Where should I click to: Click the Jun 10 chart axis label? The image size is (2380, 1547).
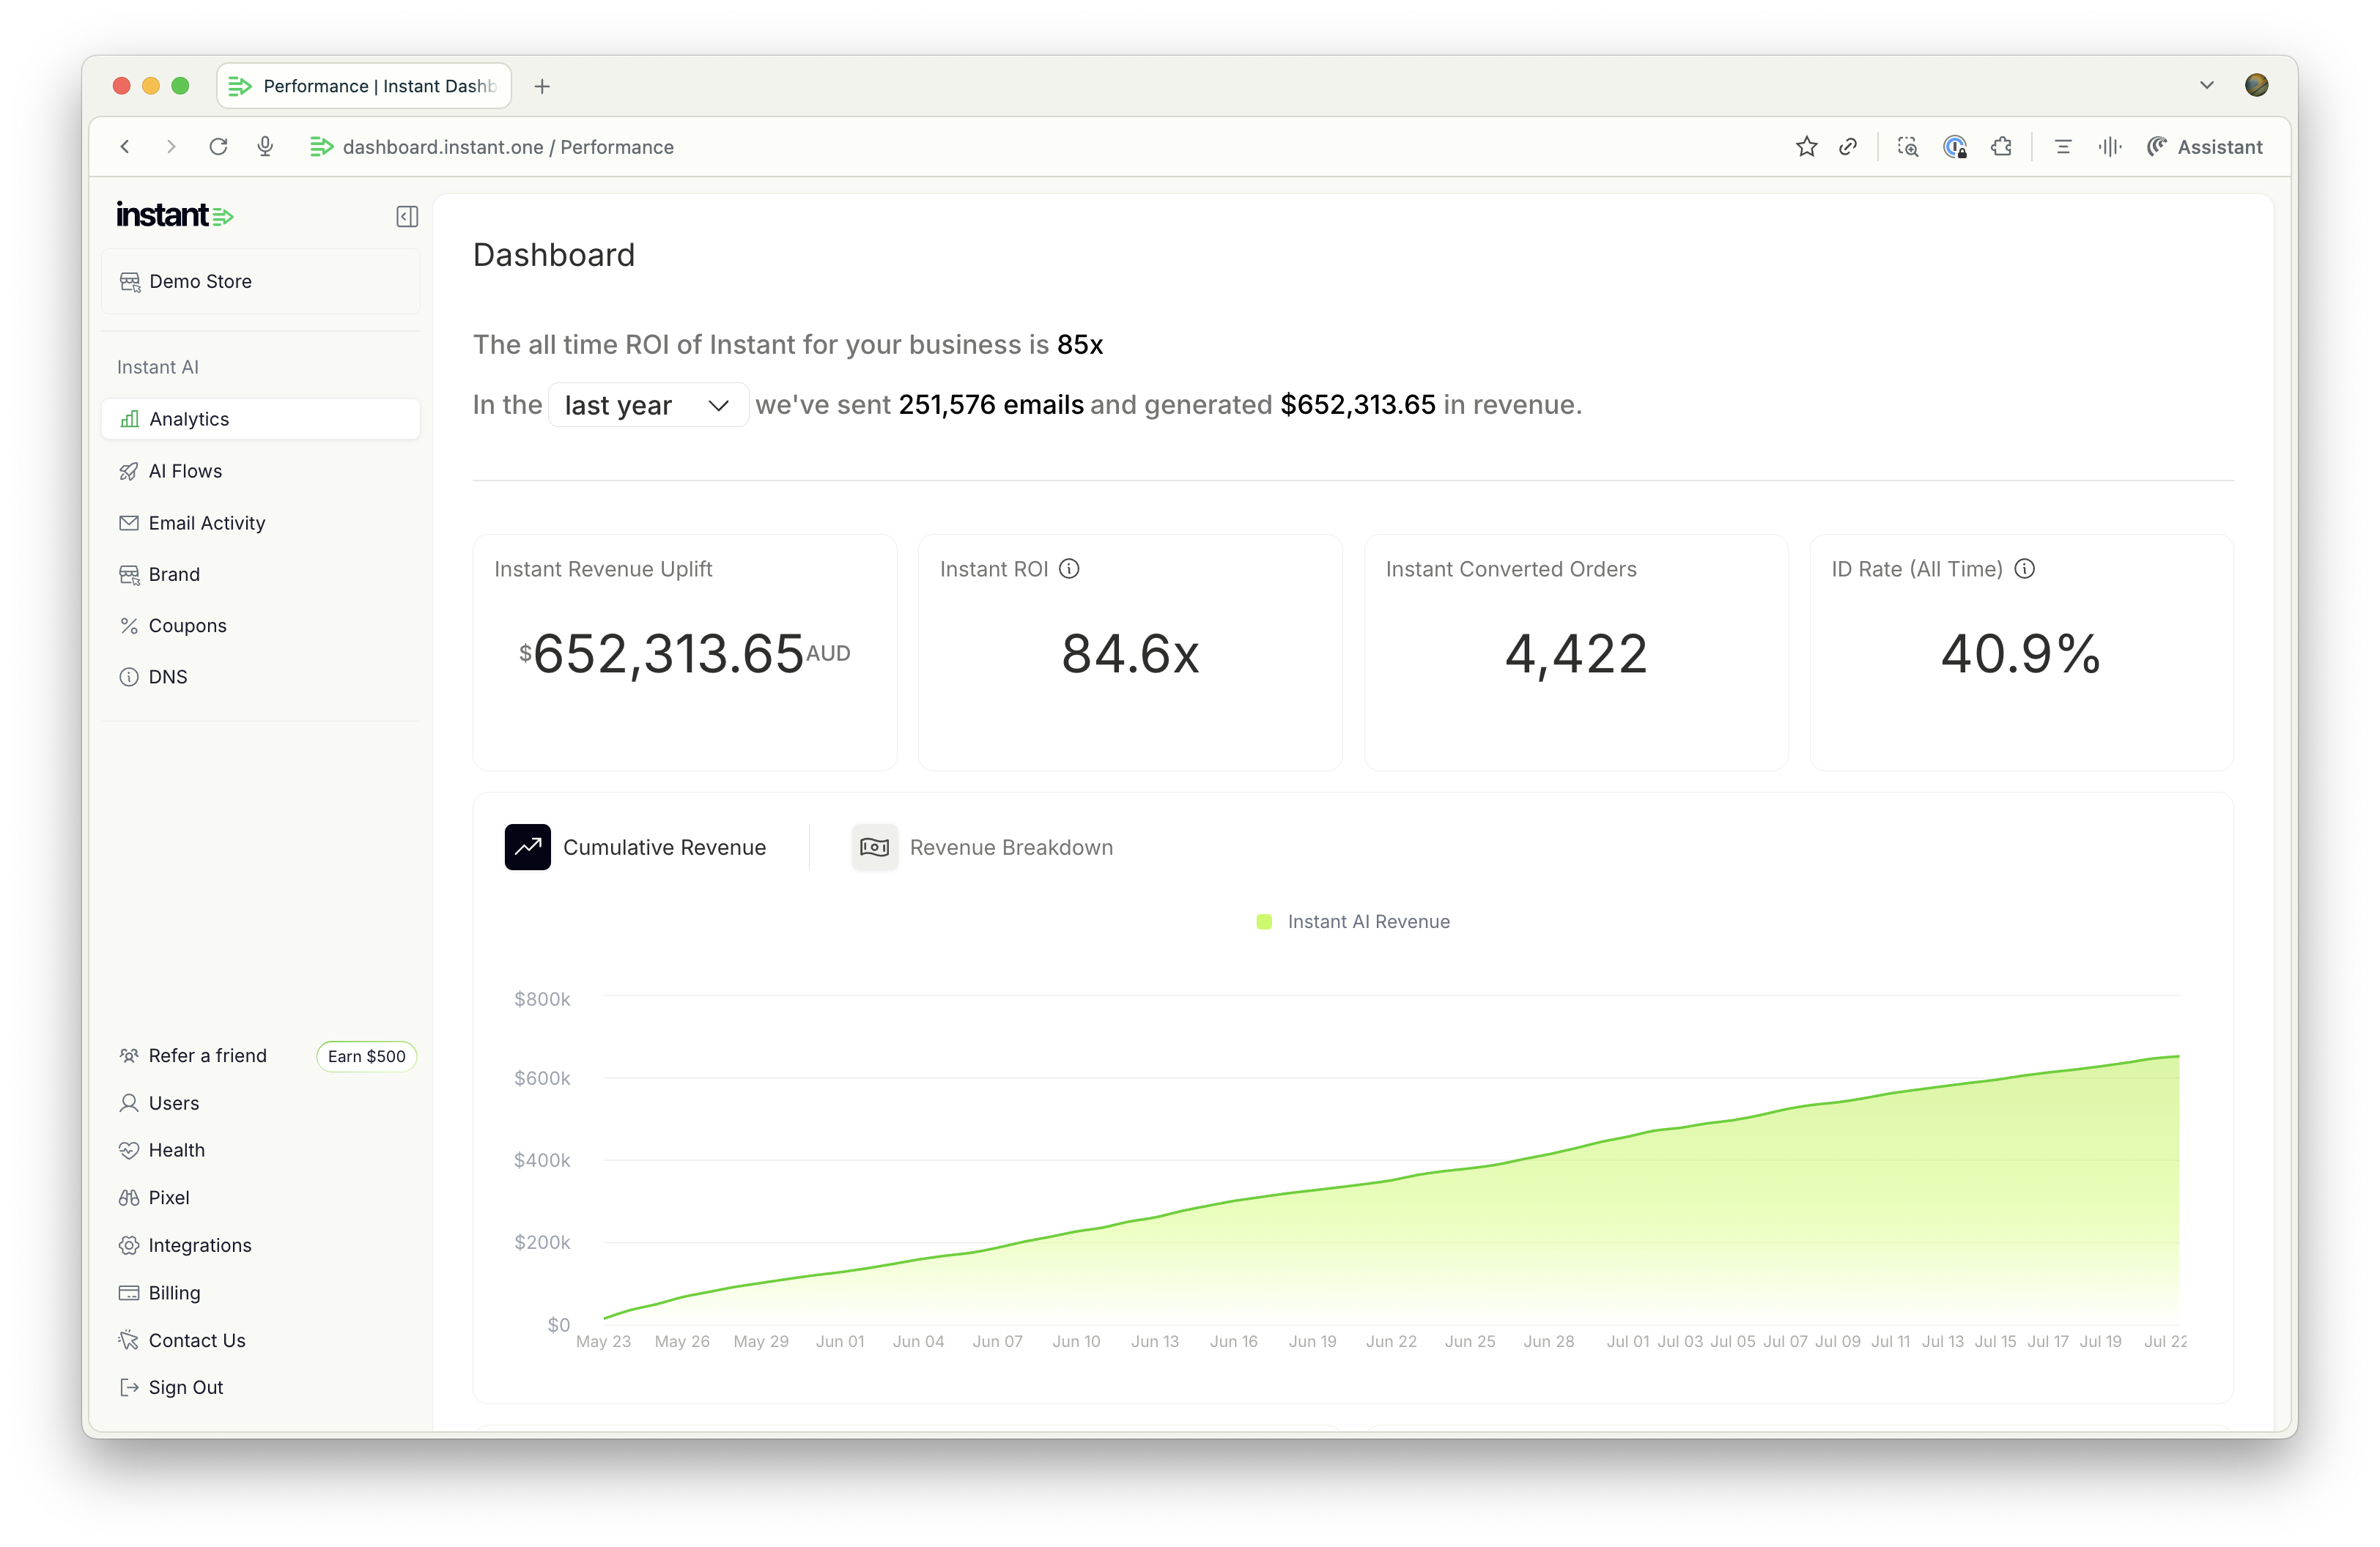coord(1076,1341)
